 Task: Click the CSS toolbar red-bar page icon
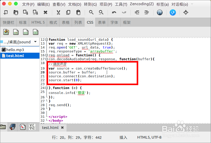pyautogui.click(x=16, y=32)
